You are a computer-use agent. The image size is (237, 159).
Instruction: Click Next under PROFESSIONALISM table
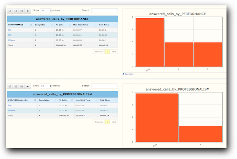coord(114,122)
